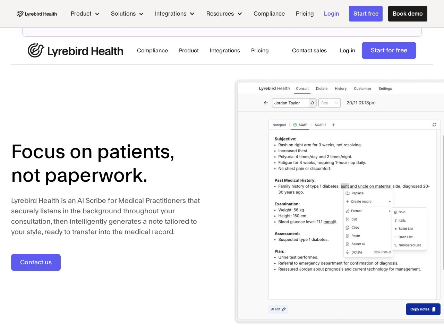Open the Sex dropdown selector

(x=329, y=103)
